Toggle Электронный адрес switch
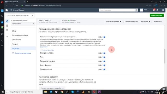The image size is (167, 94). tap(104, 53)
